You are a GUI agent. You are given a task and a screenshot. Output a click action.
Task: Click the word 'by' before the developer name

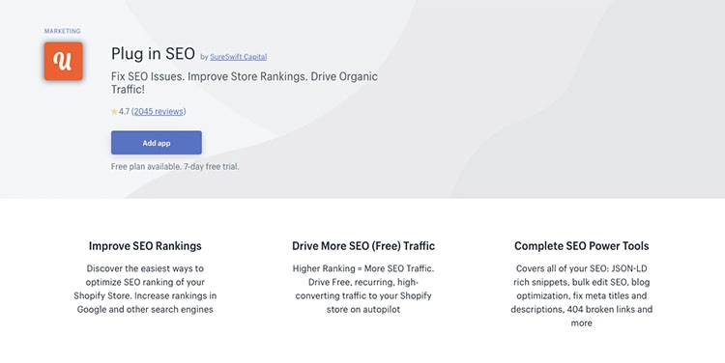[204, 57]
